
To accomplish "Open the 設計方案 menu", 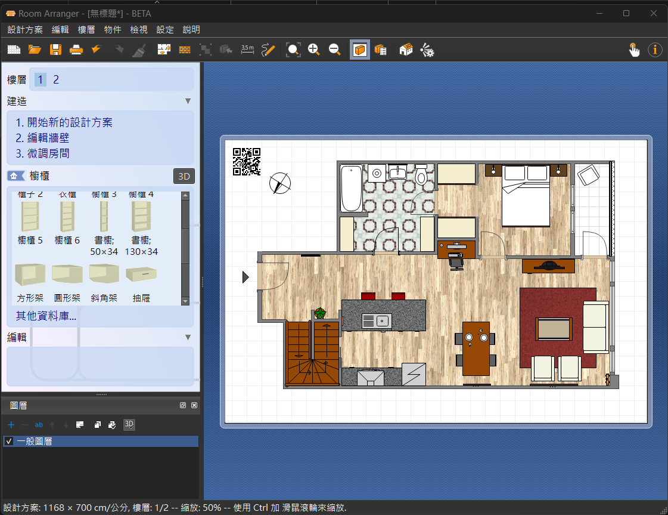I will [25, 29].
